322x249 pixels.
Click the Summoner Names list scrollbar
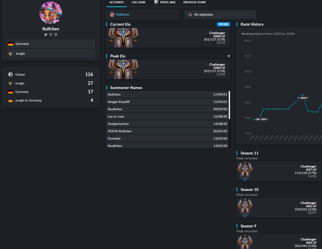click(229, 105)
